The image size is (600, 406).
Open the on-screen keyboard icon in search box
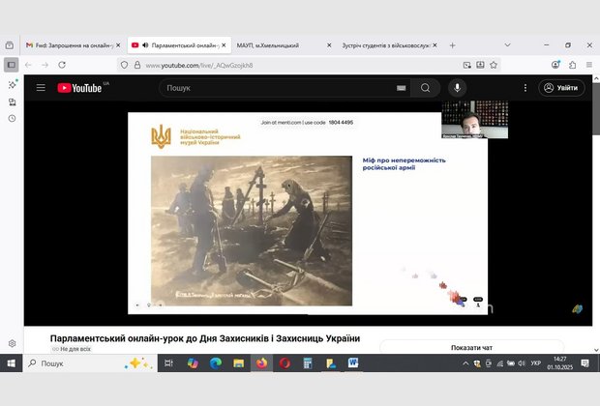coord(401,88)
